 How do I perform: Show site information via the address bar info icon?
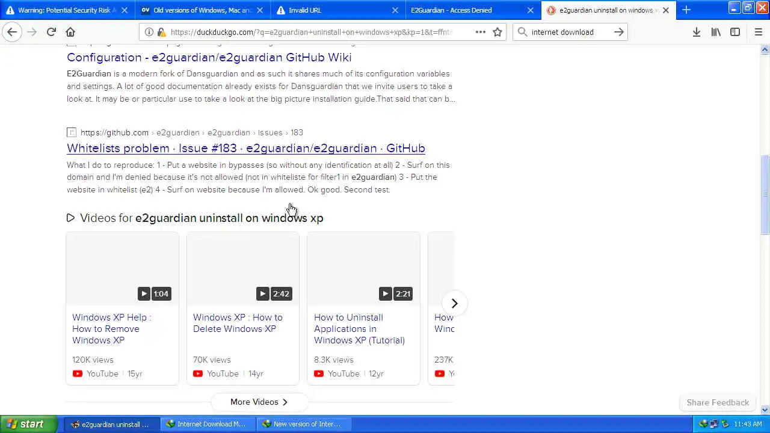point(149,32)
